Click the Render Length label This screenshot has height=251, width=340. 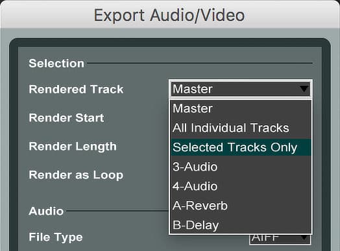click(x=73, y=147)
